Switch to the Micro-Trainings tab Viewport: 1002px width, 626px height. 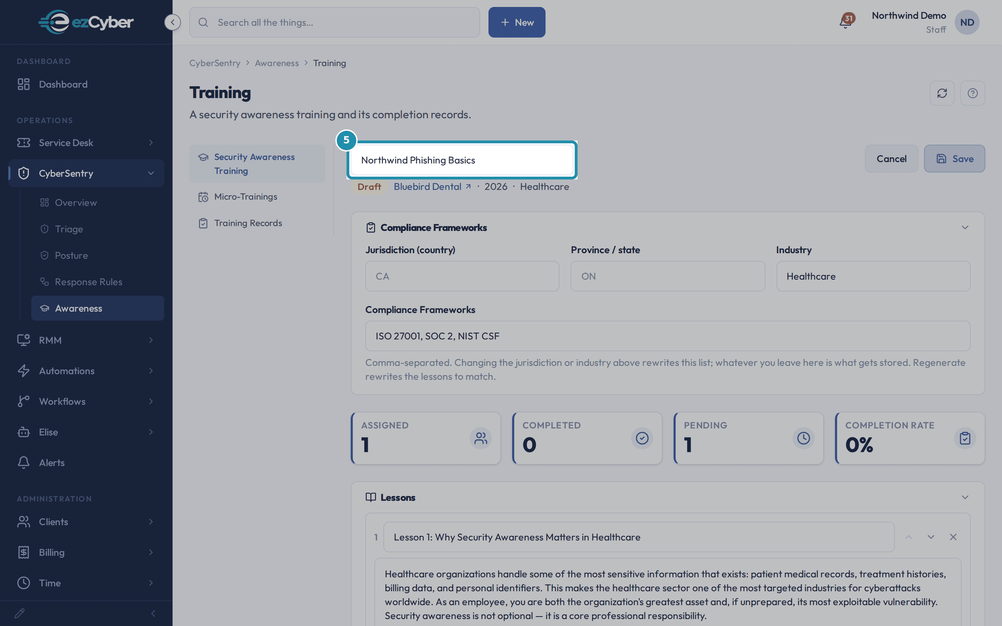tap(257, 196)
